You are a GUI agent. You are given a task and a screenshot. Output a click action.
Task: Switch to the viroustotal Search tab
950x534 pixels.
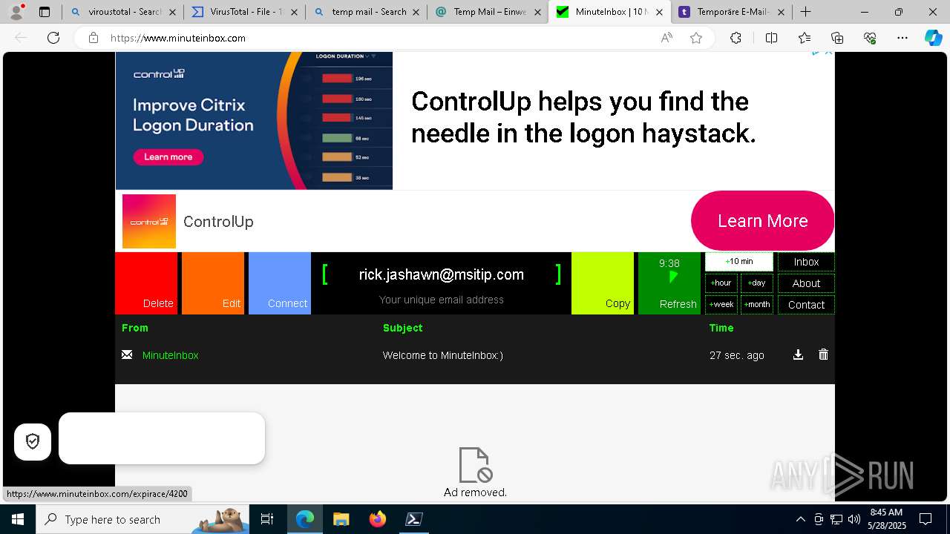point(123,12)
